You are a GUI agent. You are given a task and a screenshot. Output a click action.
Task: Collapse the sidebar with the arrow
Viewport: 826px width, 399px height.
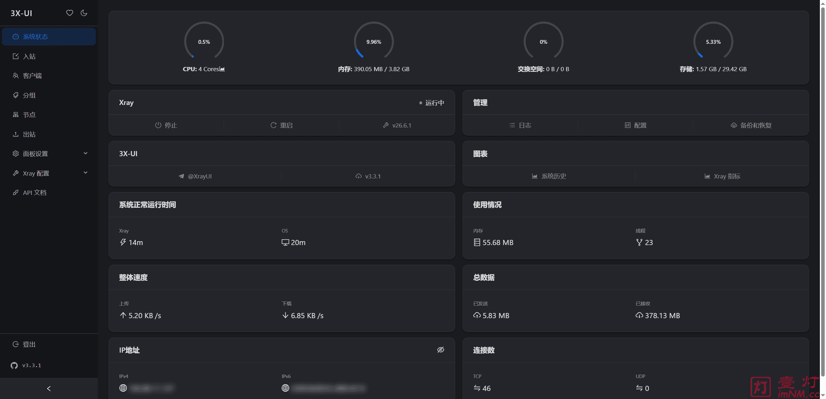[49, 388]
